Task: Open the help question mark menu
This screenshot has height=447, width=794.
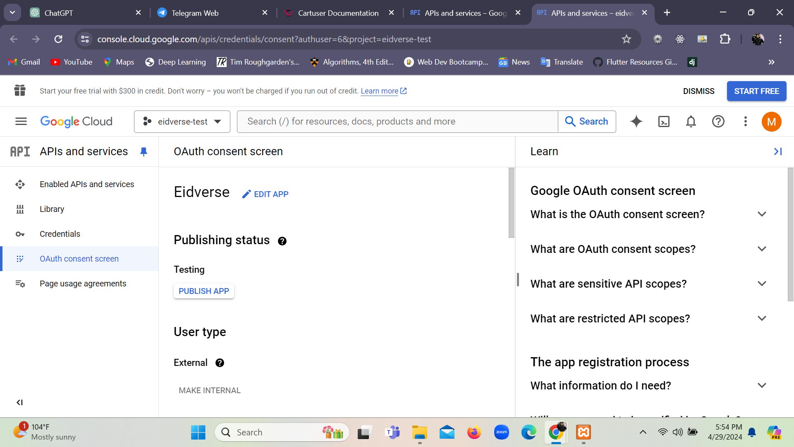Action: (718, 121)
